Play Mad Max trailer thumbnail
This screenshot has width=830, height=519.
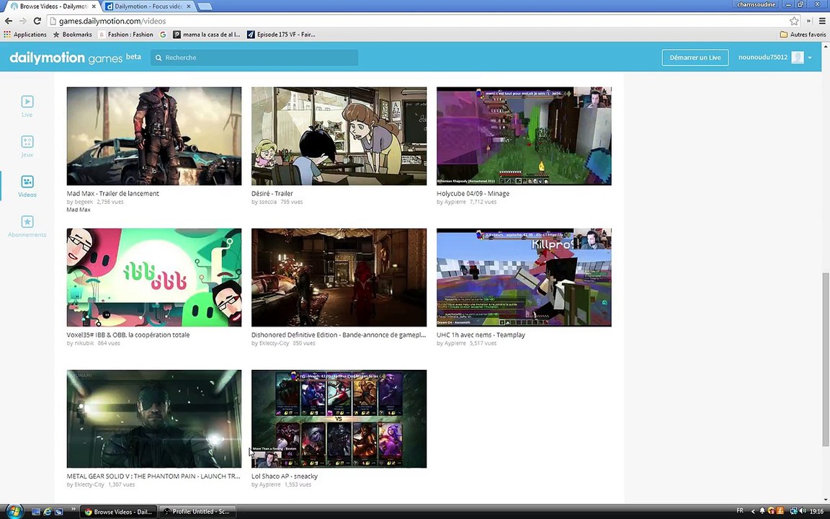154,136
